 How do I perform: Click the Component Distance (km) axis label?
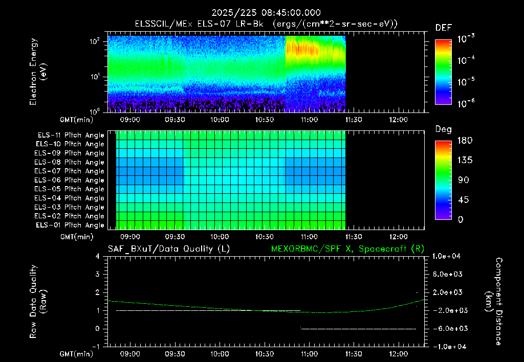494,301
